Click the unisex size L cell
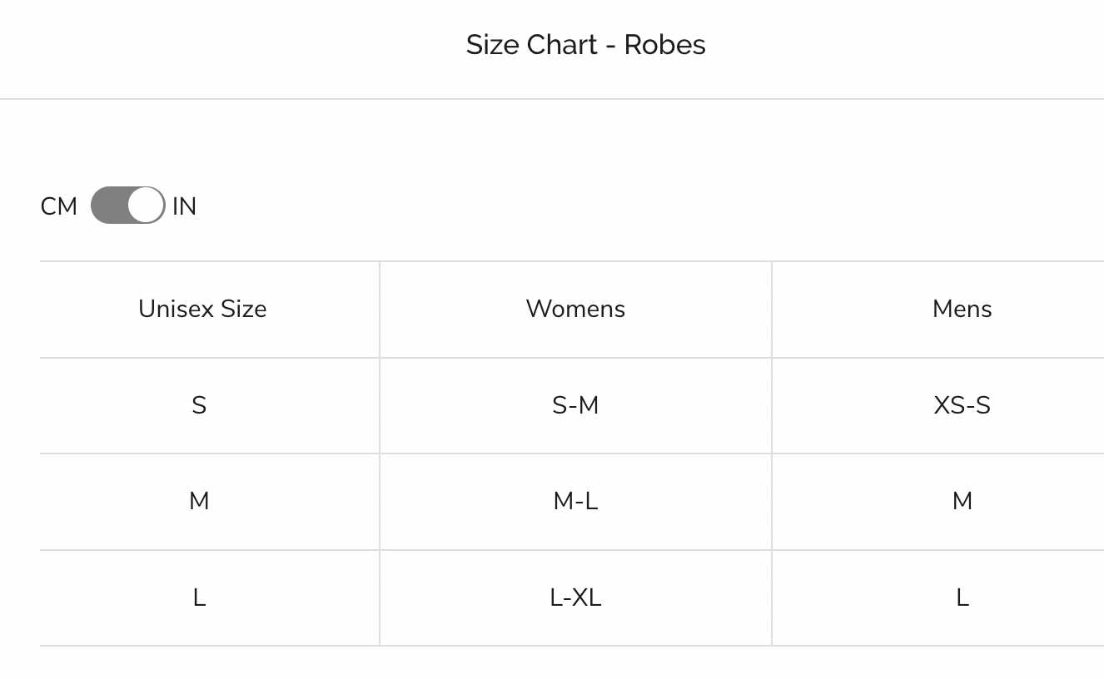 coord(199,597)
